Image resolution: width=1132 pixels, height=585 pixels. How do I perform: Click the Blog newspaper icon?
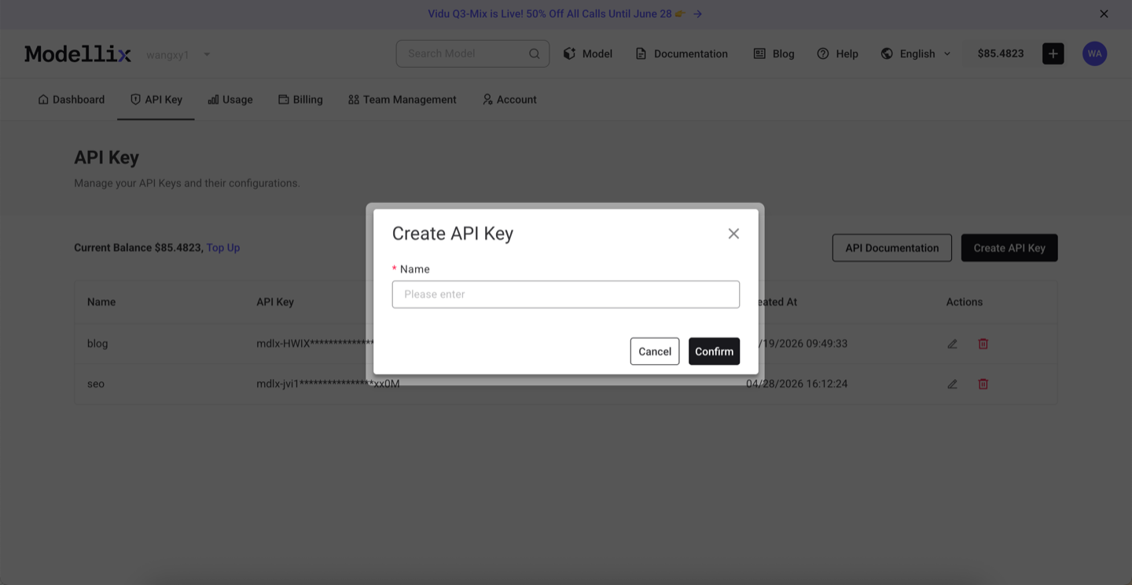tap(759, 53)
